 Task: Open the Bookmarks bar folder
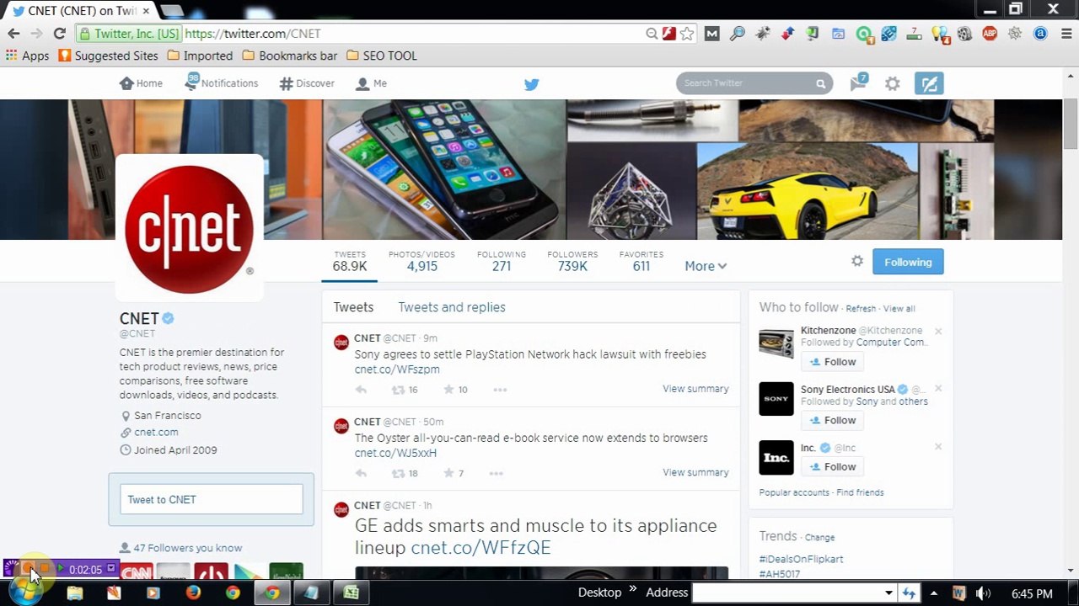tap(289, 56)
